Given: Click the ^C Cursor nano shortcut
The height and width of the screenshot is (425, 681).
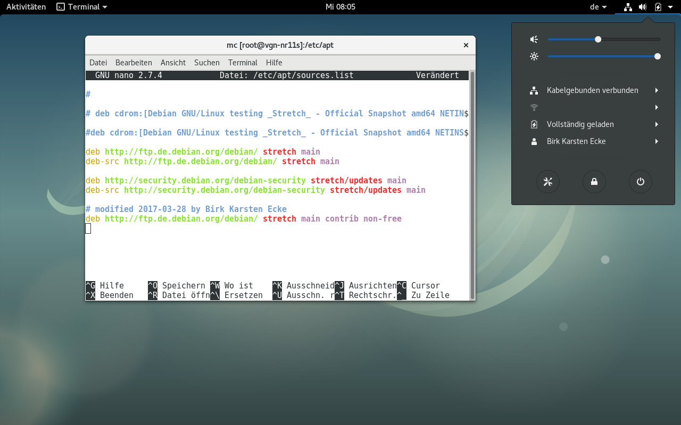Looking at the screenshot, I should click(x=418, y=286).
